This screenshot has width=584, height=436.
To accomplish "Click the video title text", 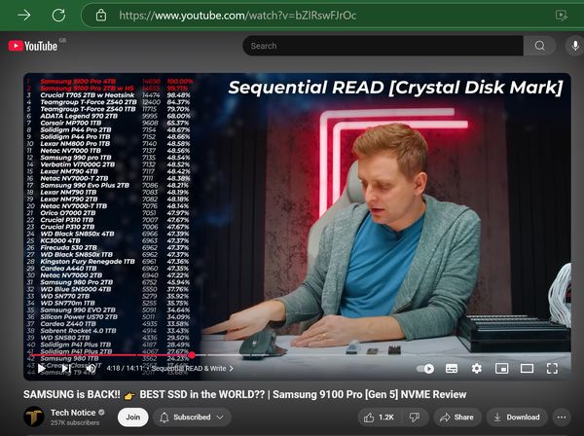I will tap(244, 394).
